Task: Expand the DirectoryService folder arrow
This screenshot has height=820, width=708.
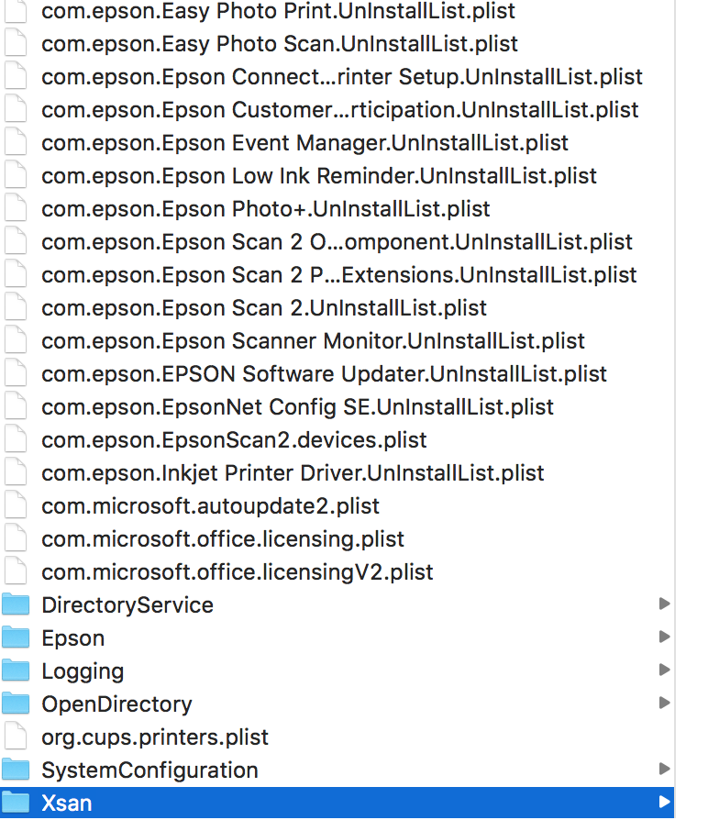Action: click(664, 604)
